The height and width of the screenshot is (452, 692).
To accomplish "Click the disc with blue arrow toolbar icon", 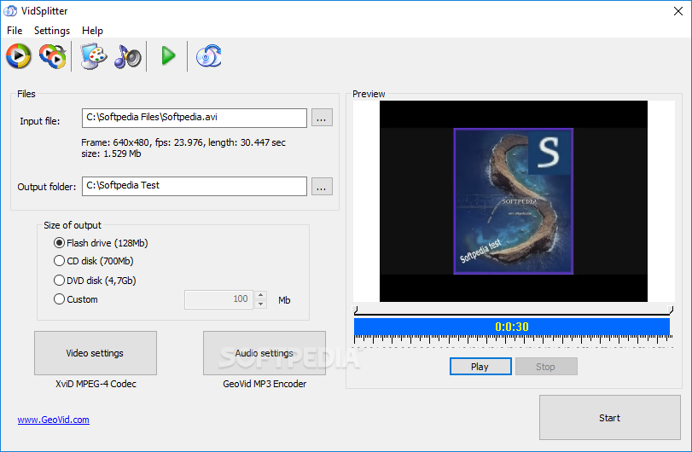I will 209,56.
